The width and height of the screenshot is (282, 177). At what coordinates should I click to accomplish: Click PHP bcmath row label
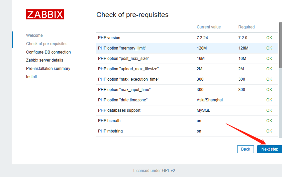click(x=109, y=121)
